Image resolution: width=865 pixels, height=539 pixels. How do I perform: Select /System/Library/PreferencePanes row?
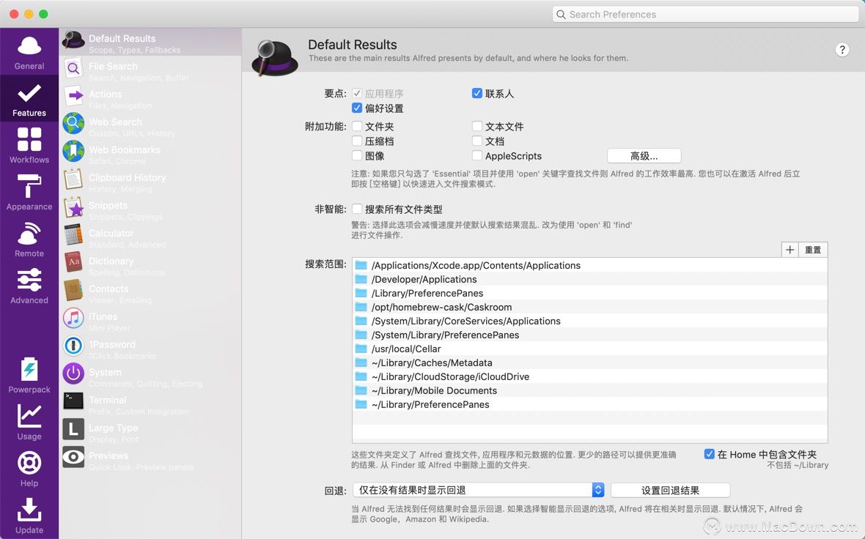tap(589, 335)
